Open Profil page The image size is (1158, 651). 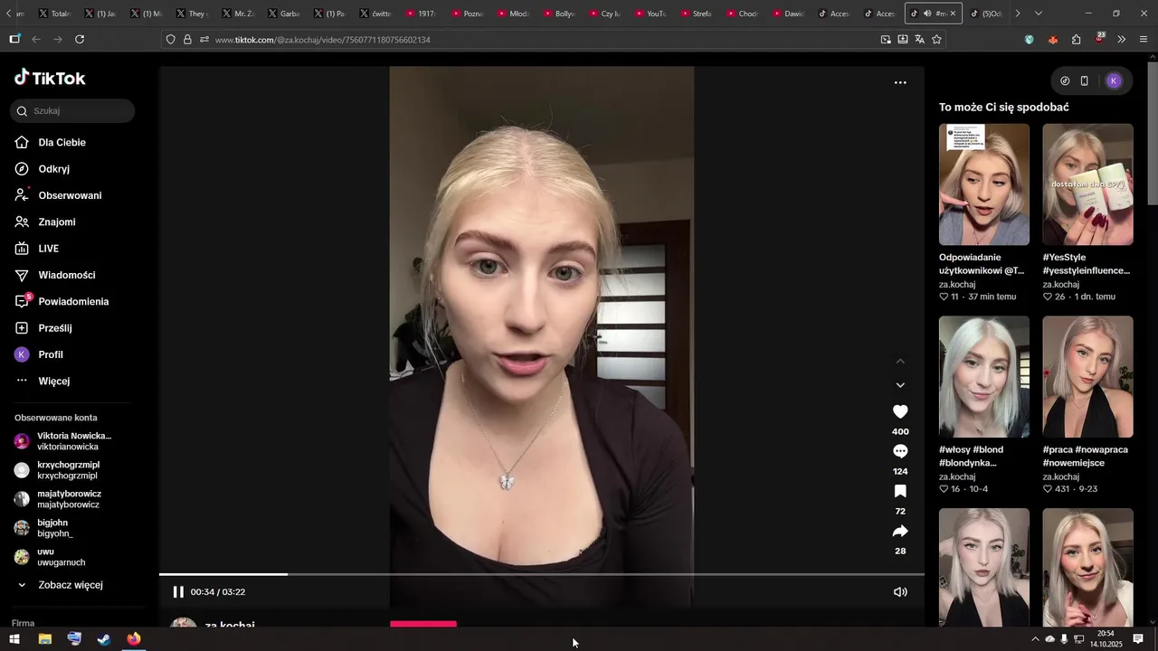50,354
